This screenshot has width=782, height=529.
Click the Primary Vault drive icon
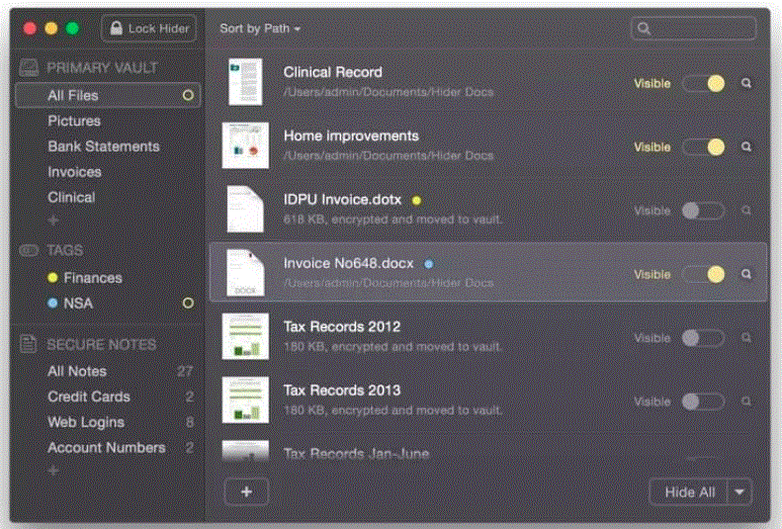click(29, 67)
